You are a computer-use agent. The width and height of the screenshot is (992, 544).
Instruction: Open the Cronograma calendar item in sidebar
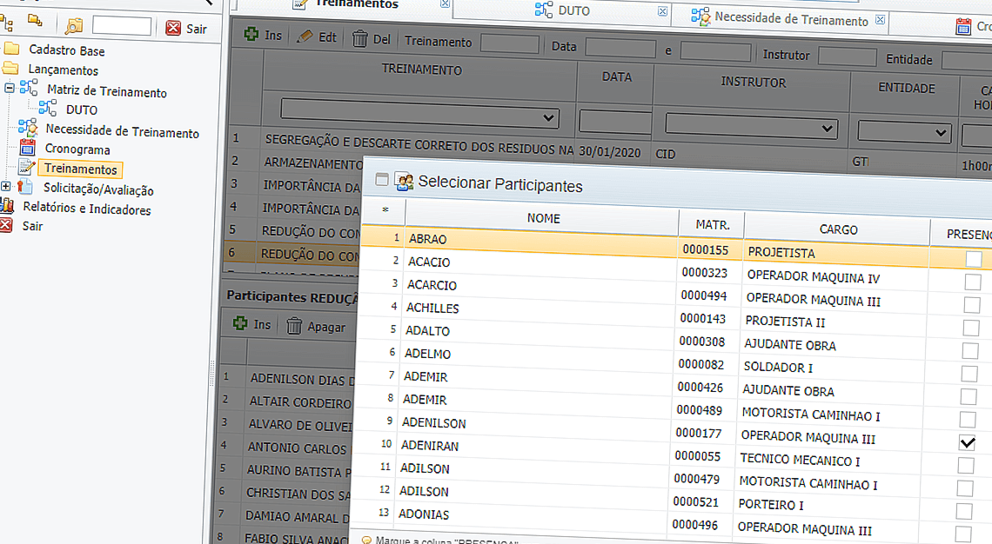(x=77, y=149)
